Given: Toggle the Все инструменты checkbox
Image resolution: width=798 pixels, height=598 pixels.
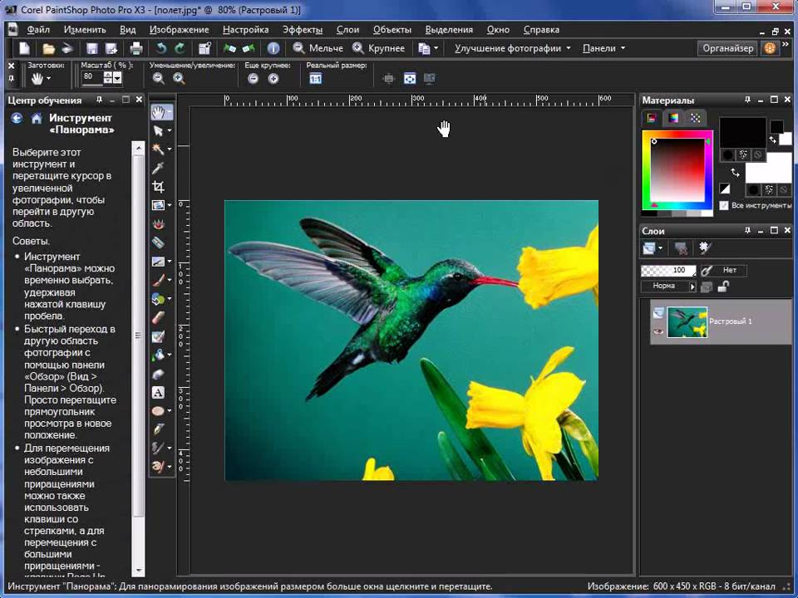Looking at the screenshot, I should [724, 205].
